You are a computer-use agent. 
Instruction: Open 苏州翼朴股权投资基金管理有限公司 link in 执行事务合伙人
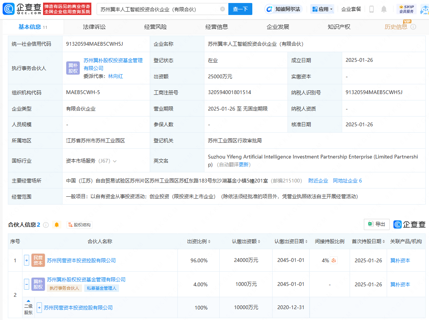(113, 64)
